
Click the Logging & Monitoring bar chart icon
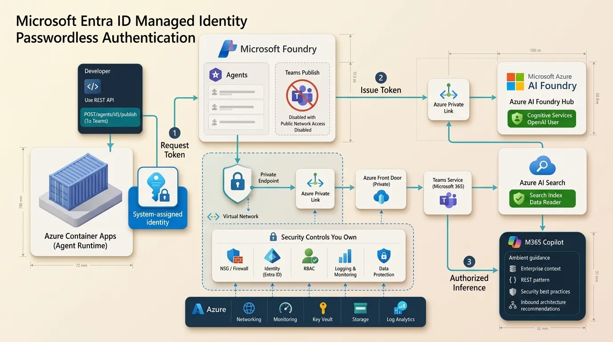click(345, 256)
